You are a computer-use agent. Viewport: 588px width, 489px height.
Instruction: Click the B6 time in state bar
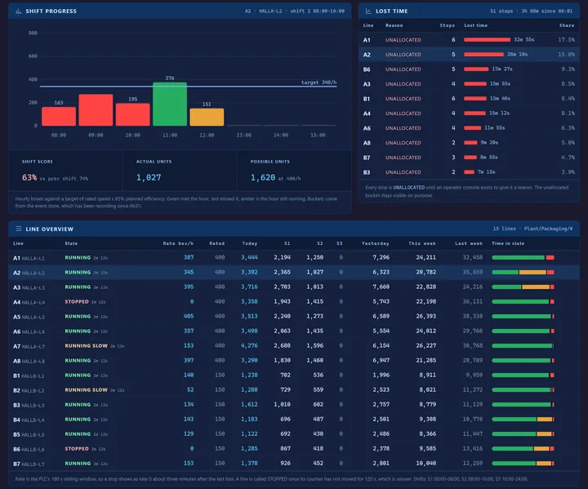click(x=523, y=448)
